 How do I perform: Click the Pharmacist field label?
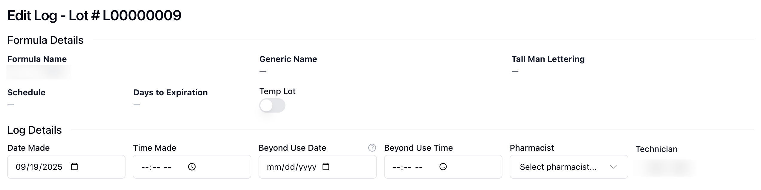[x=532, y=148]
